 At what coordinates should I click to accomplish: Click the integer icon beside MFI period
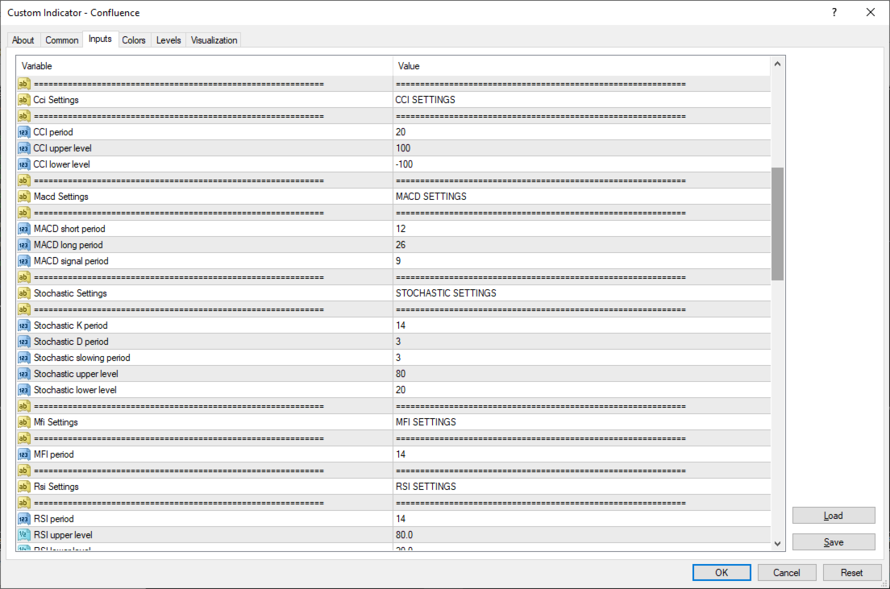coord(23,454)
